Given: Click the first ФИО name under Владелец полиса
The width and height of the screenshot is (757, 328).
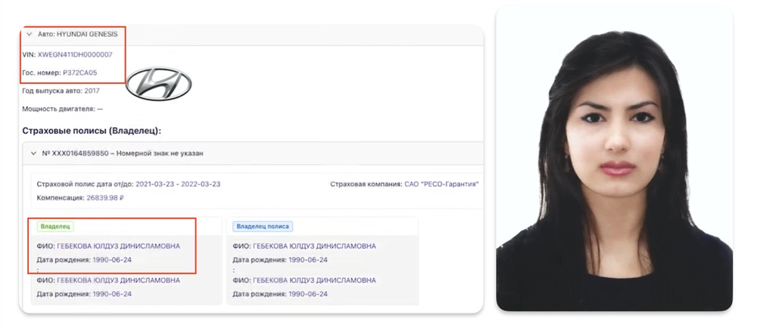Looking at the screenshot, I should 314,246.
